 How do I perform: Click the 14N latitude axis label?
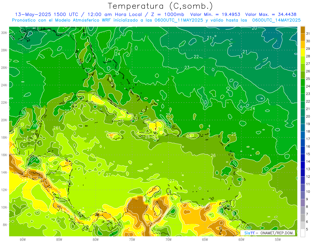pos(4,172)
